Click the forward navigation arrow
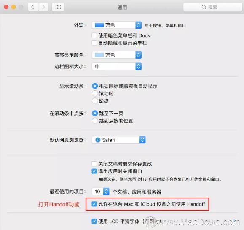 [43, 7]
